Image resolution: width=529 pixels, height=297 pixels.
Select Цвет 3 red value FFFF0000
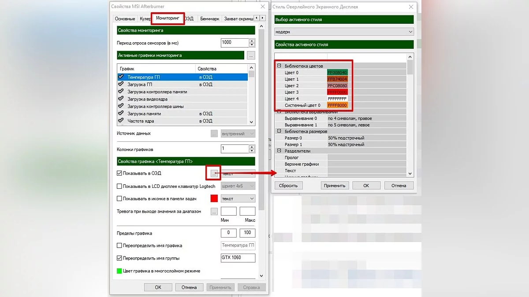337,92
